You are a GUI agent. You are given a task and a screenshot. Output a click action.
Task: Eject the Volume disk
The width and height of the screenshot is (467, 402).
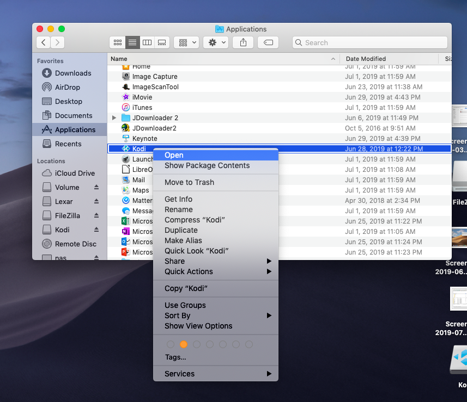click(x=96, y=187)
